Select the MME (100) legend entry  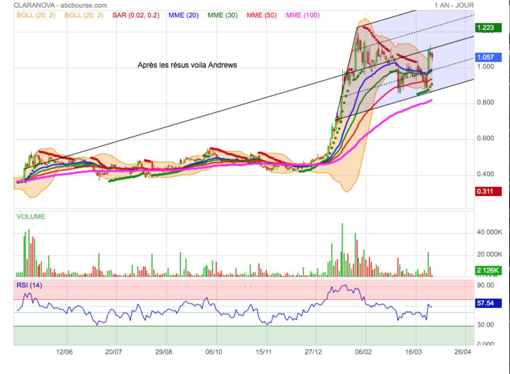click(303, 15)
